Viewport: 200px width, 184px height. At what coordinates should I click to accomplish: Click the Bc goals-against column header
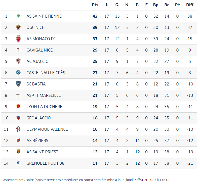pyautogui.click(x=167, y=5)
